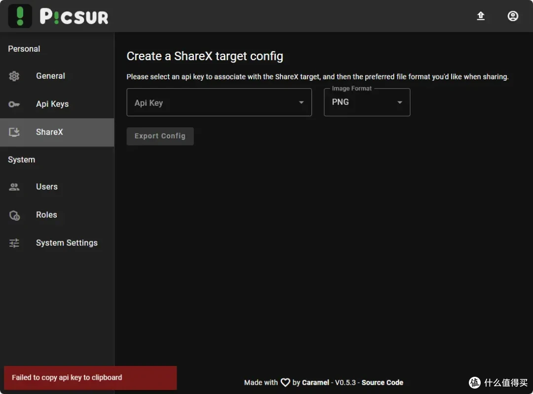Select the ShareX sidebar item
This screenshot has height=394, width=533.
click(x=57, y=132)
